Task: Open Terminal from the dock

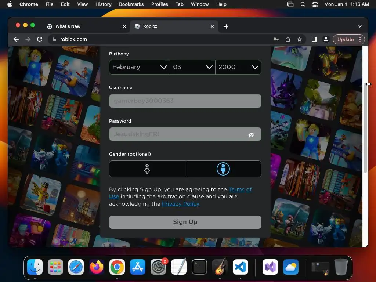Action: tap(199, 267)
